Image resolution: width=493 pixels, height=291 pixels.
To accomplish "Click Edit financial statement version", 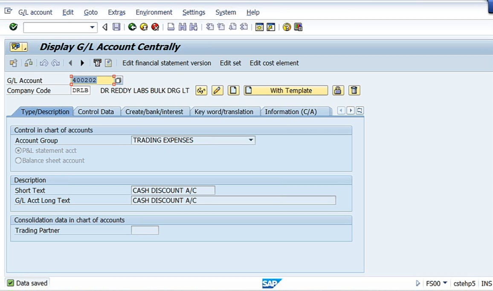I will (167, 63).
